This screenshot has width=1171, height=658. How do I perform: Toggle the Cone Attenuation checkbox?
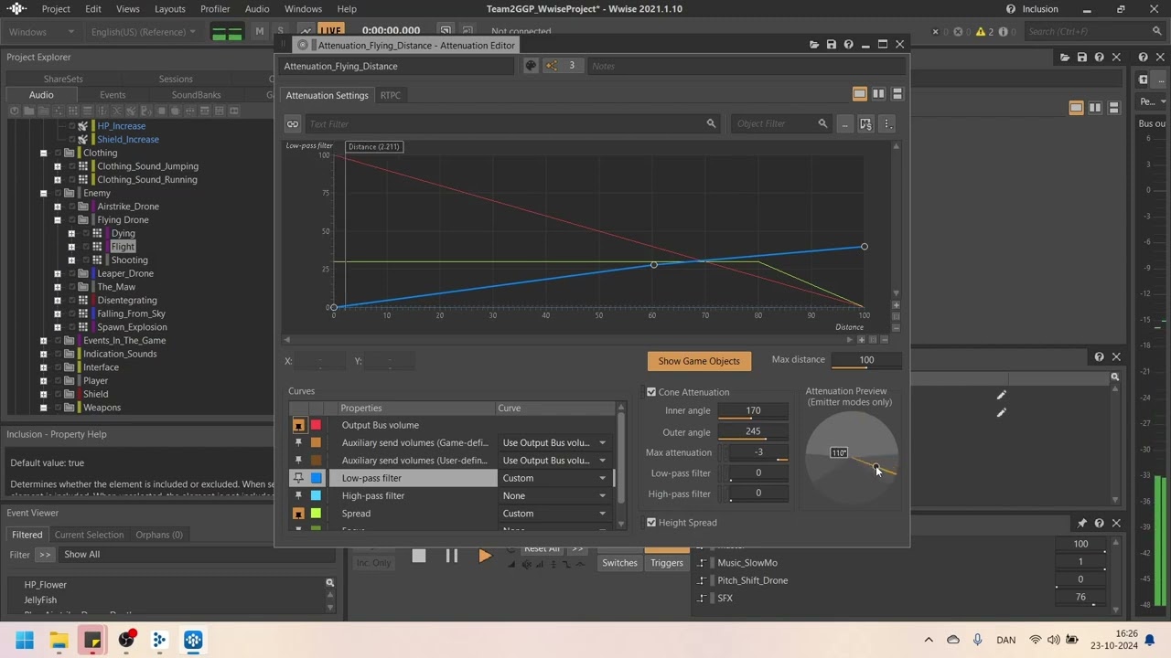coord(651,392)
